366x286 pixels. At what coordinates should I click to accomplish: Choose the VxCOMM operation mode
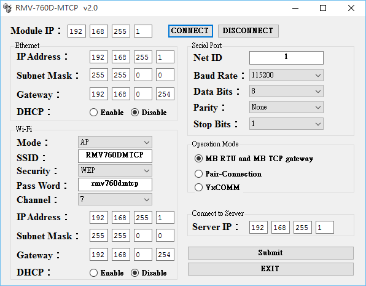pos(198,188)
